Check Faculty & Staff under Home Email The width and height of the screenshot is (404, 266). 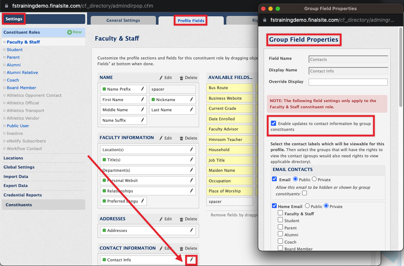click(x=280, y=213)
